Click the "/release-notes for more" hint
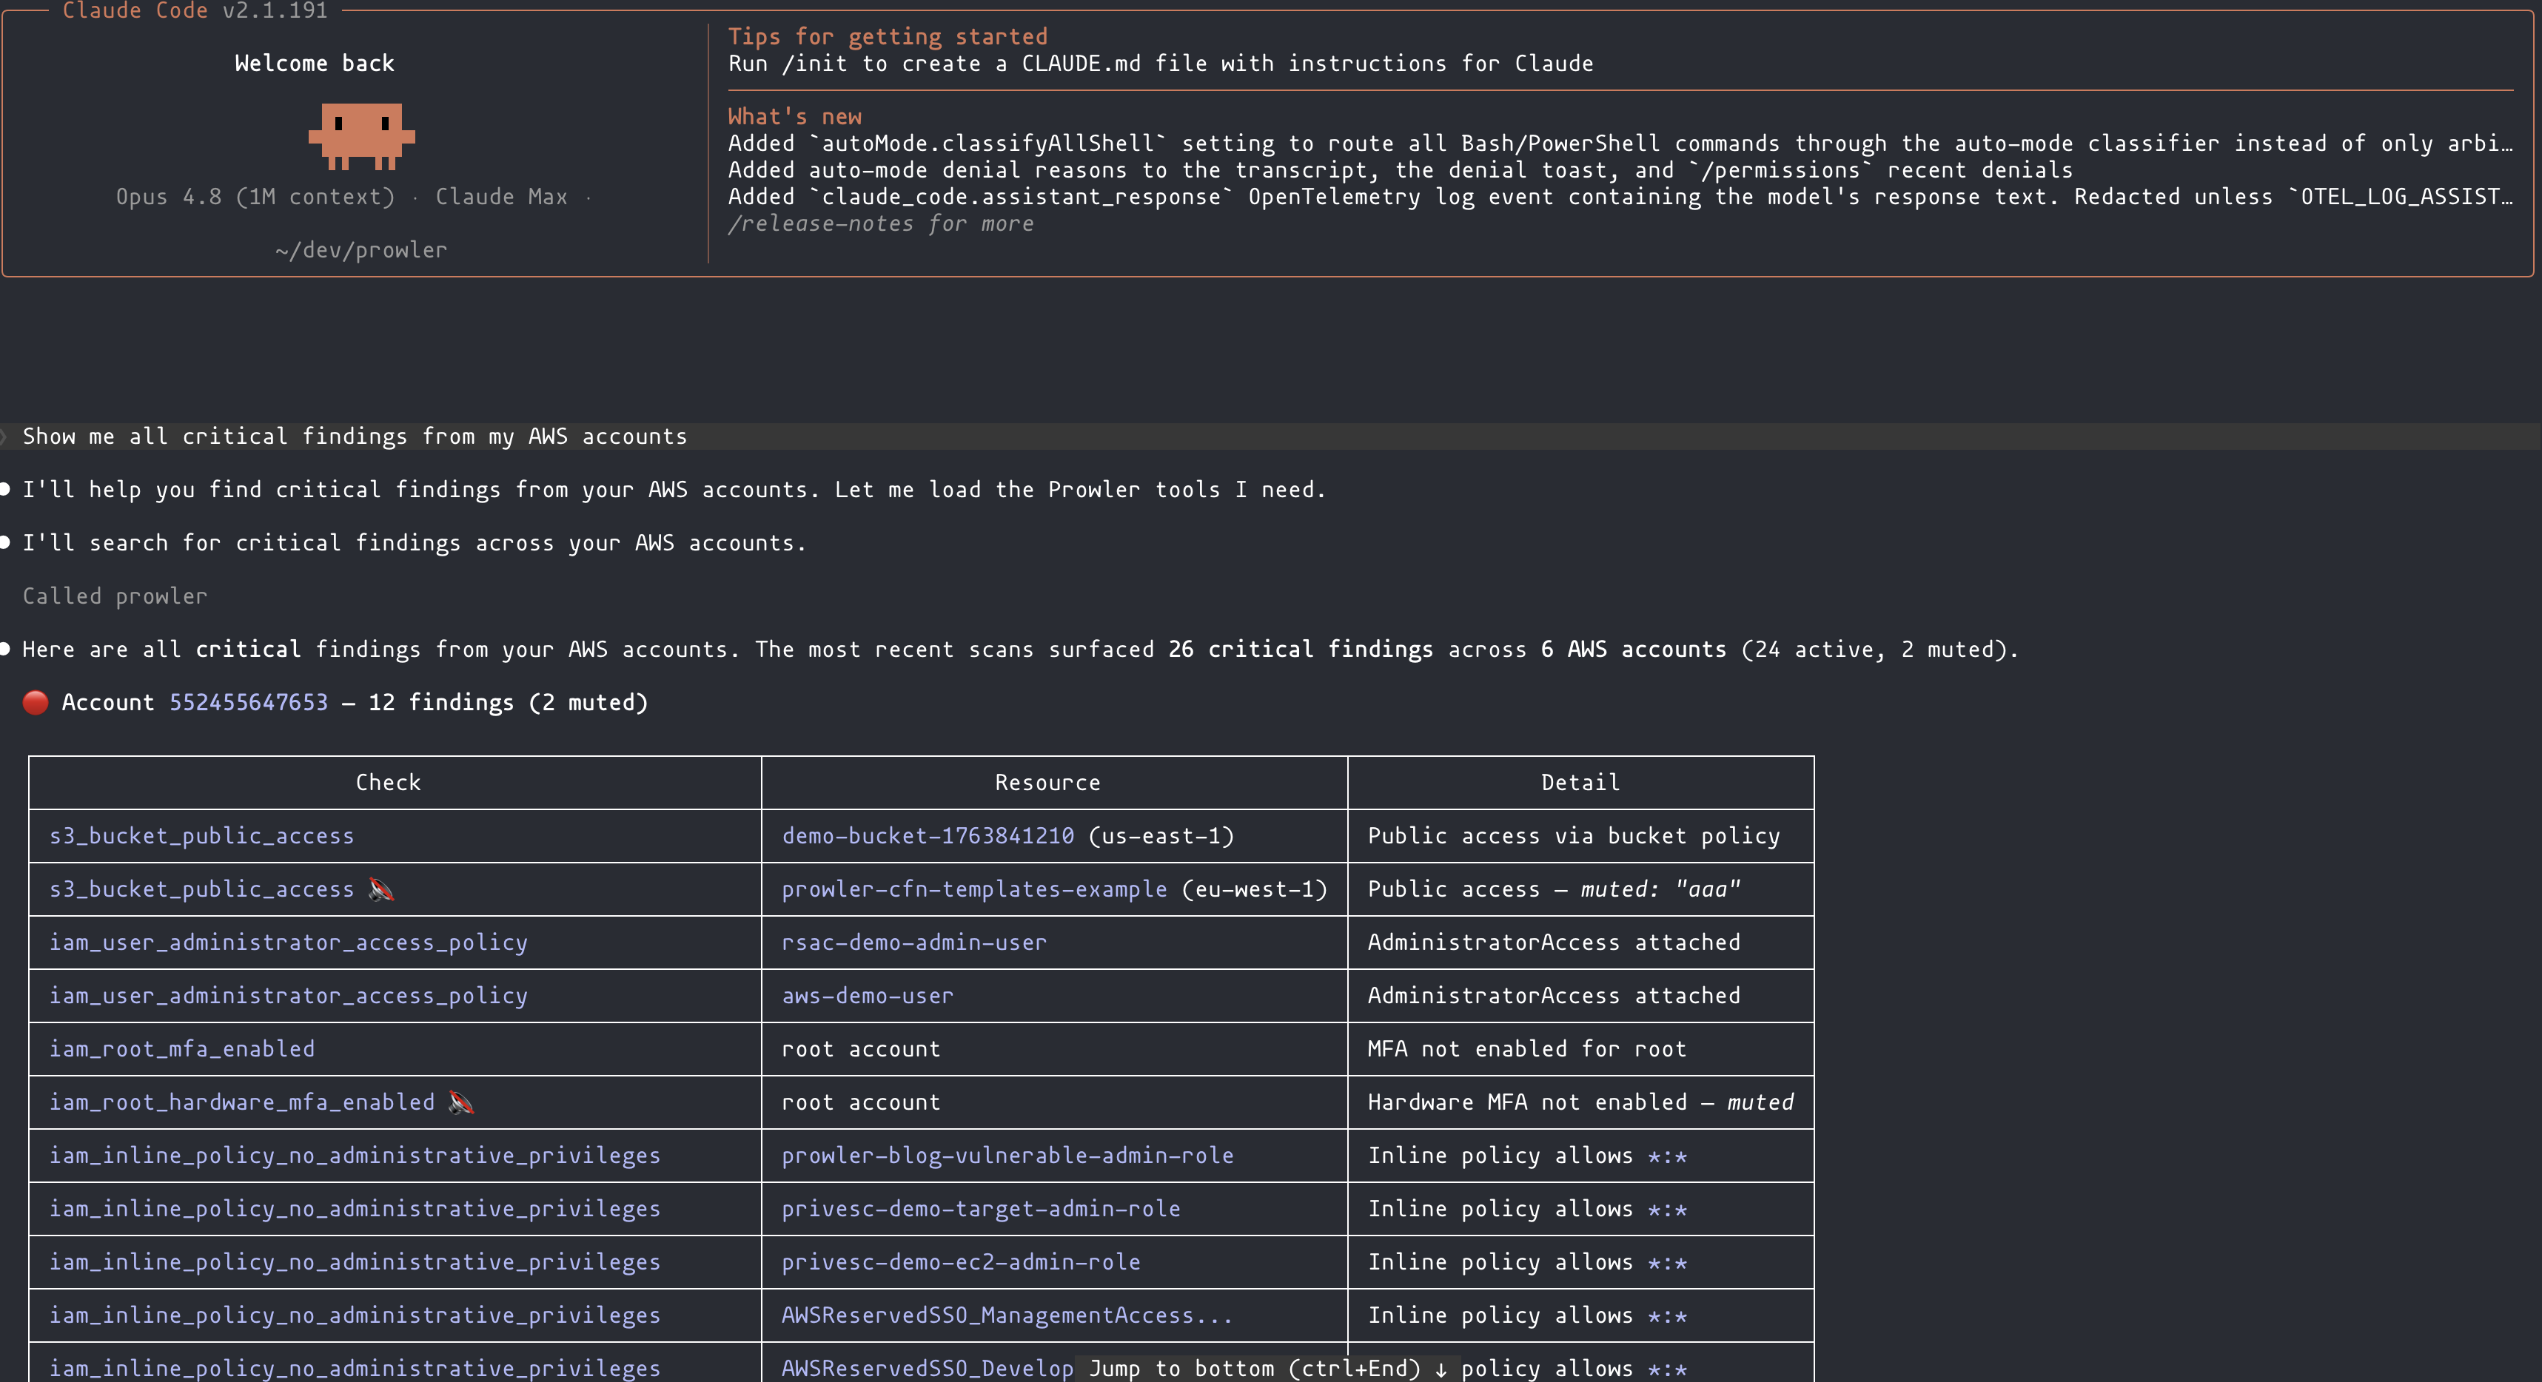 (881, 223)
